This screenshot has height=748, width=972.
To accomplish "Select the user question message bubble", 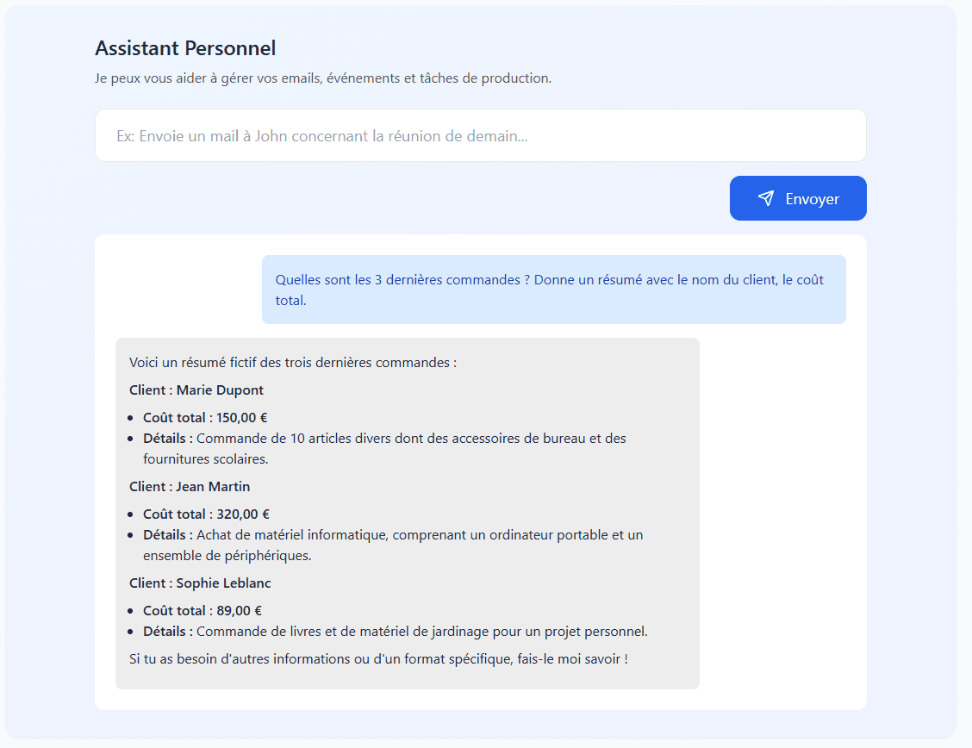I will click(553, 290).
